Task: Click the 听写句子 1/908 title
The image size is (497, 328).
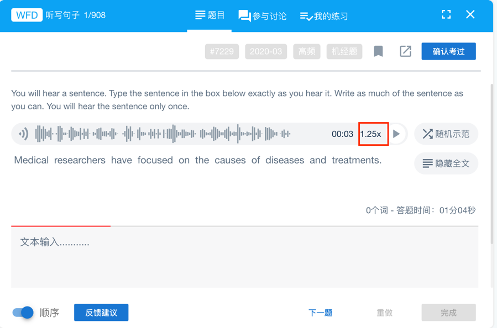Action: coord(75,15)
